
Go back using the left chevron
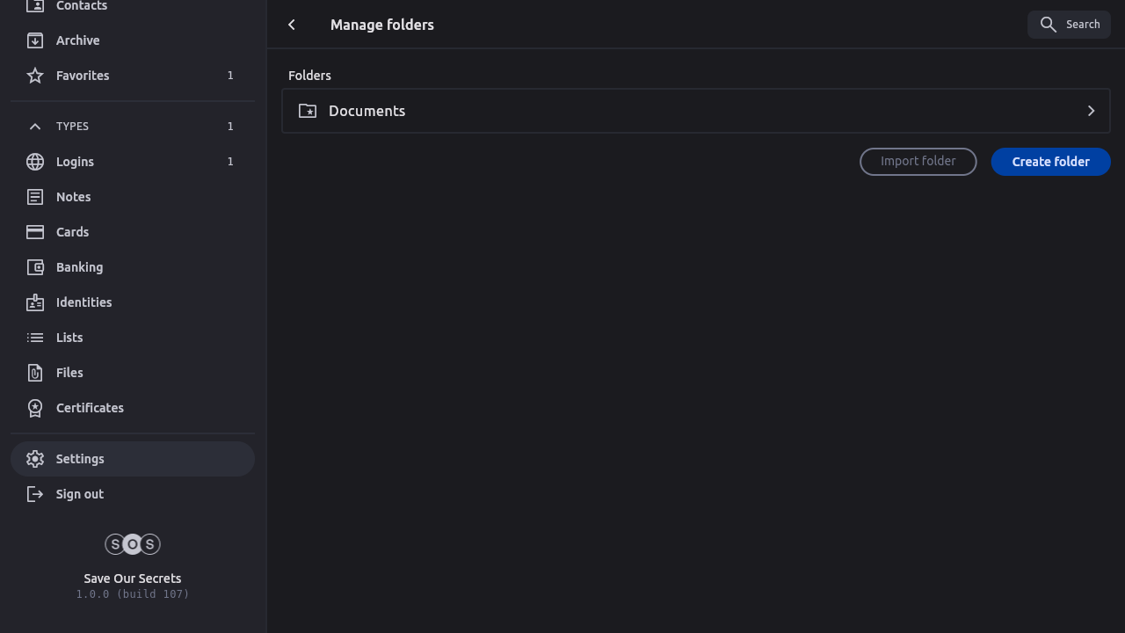[x=292, y=25]
